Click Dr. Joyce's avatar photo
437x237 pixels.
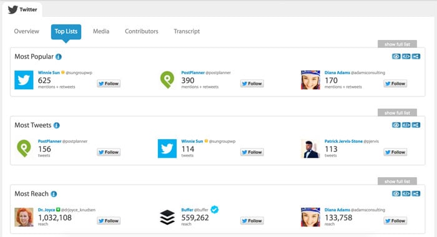tap(24, 217)
